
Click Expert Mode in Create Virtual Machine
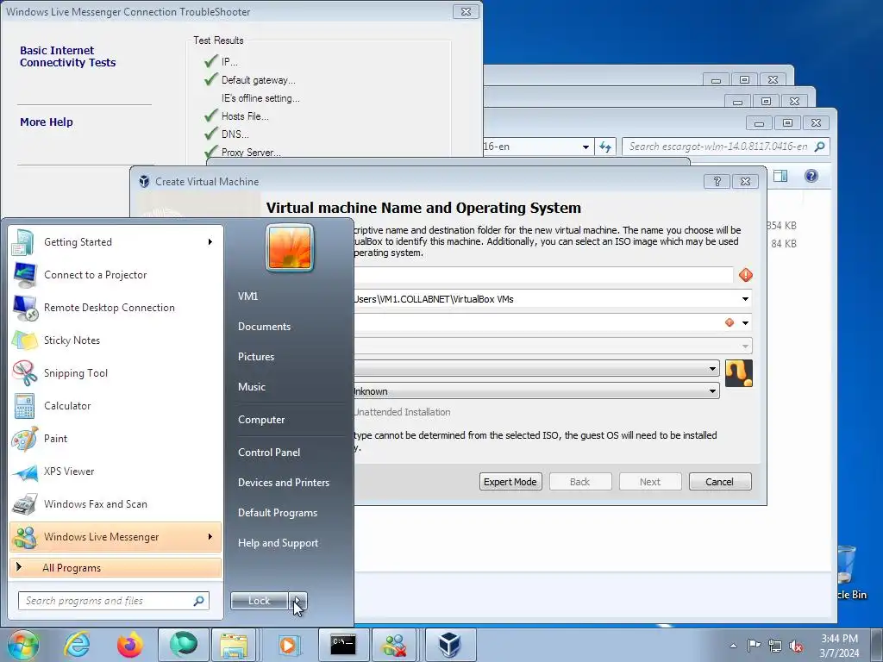click(x=510, y=482)
